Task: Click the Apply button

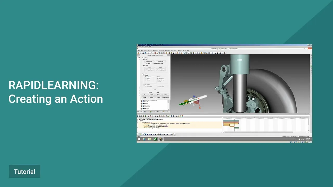Action: point(158,95)
